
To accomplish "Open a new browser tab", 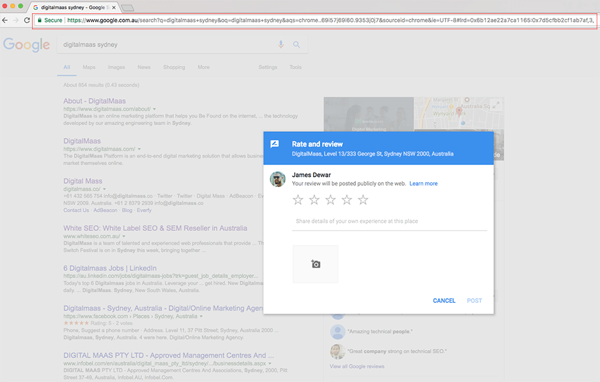I will click(x=127, y=7).
